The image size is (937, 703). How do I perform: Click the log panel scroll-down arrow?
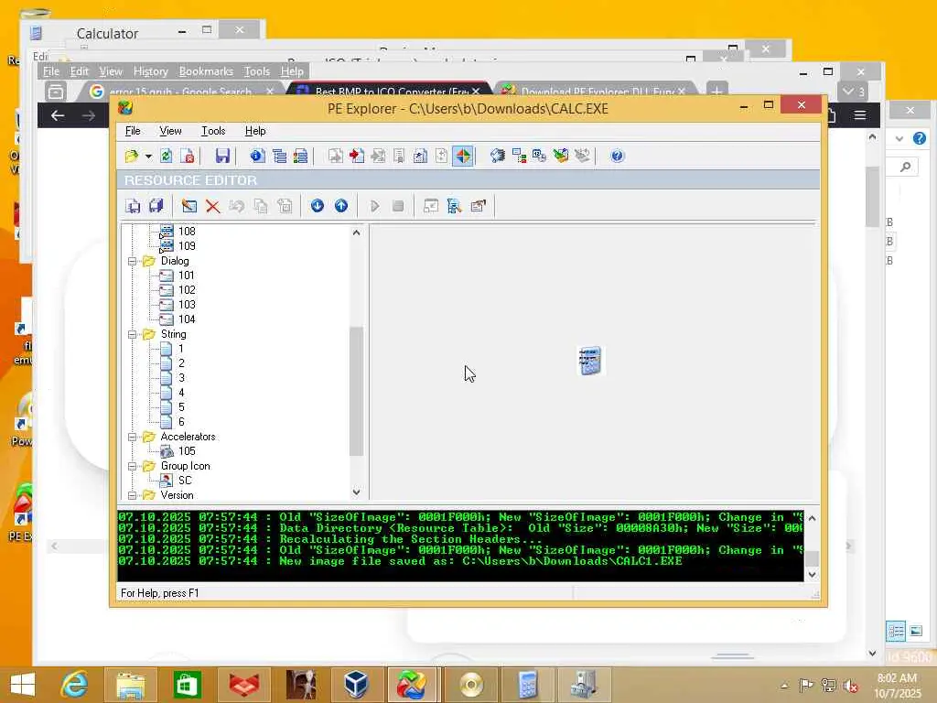tap(813, 575)
